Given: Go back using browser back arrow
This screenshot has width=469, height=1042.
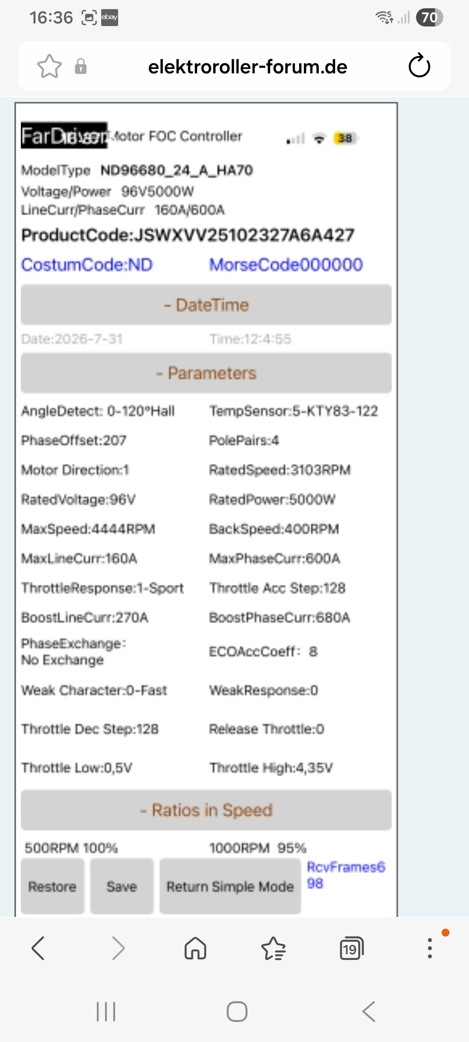Looking at the screenshot, I should coord(39,948).
